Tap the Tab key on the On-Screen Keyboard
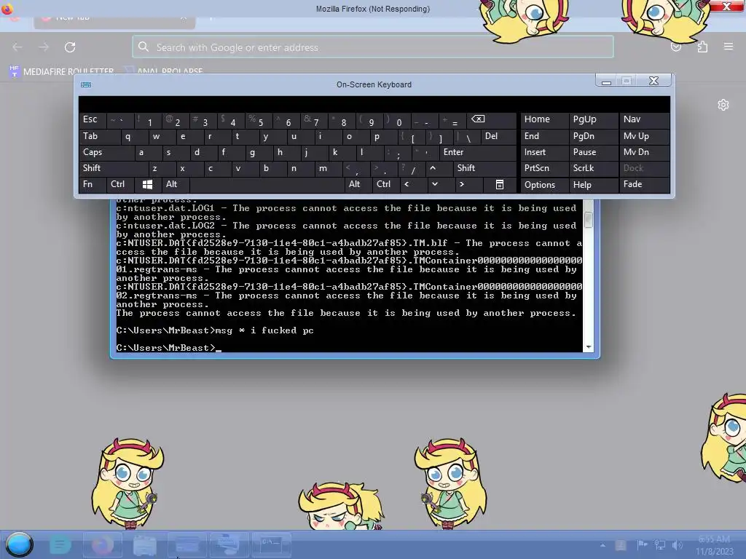Screen dimensions: 746x559 (98, 136)
